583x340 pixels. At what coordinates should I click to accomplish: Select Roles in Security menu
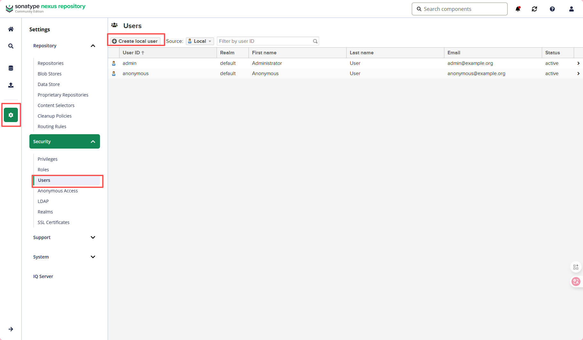[43, 170]
